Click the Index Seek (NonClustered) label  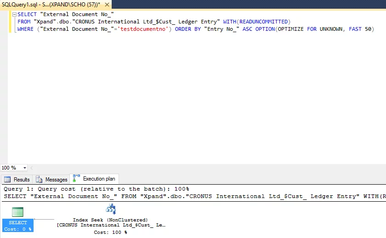(x=110, y=220)
